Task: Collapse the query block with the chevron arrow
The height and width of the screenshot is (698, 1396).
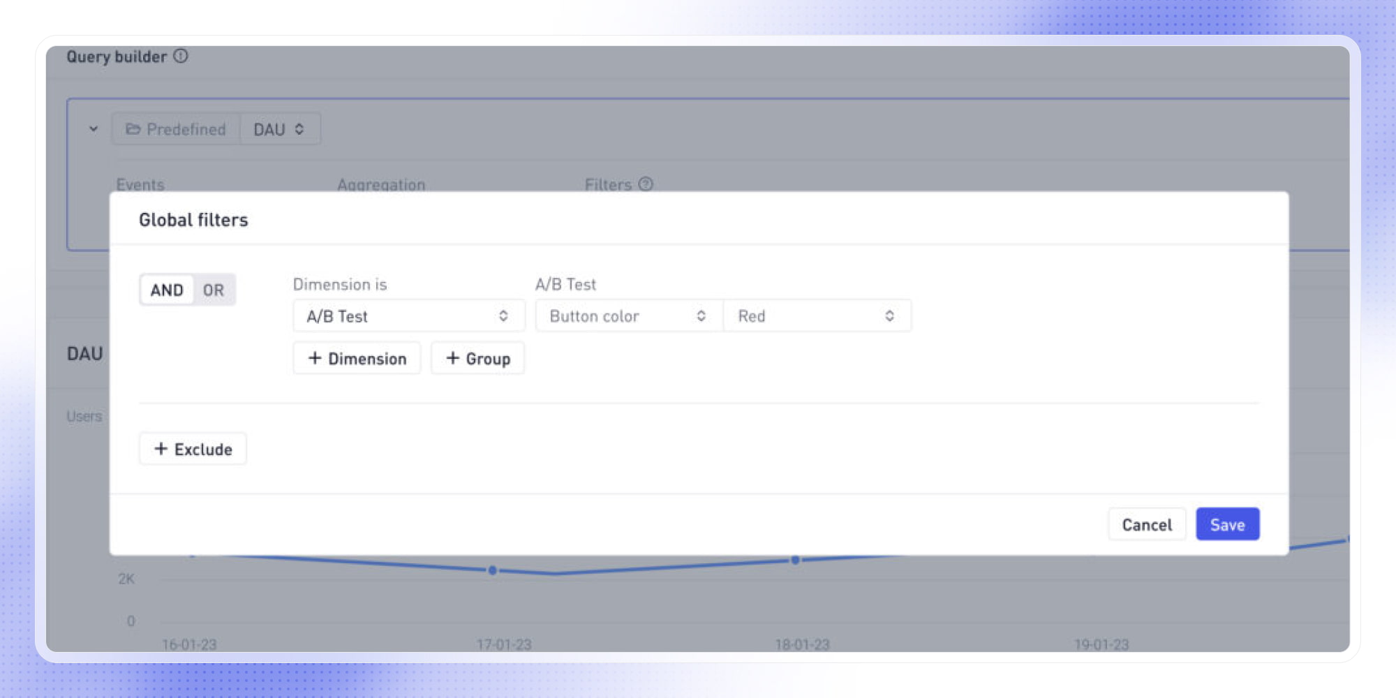Action: click(x=94, y=128)
